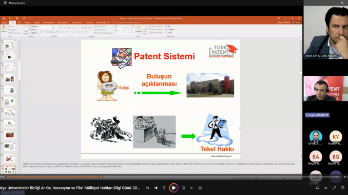This screenshot has height=195, width=348.
Task: Skip to previous track
Action: pos(156,188)
